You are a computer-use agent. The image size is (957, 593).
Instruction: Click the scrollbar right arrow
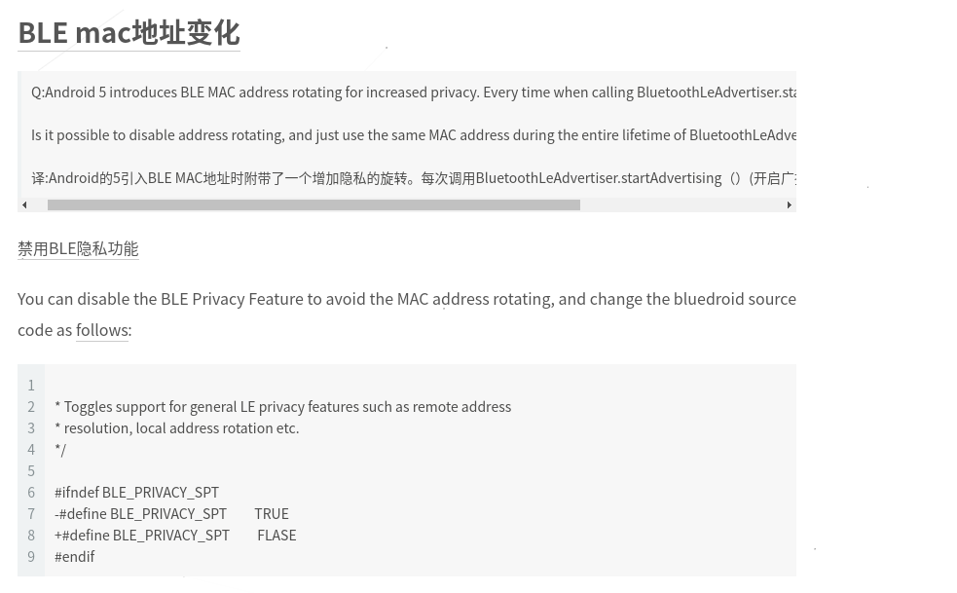(790, 205)
